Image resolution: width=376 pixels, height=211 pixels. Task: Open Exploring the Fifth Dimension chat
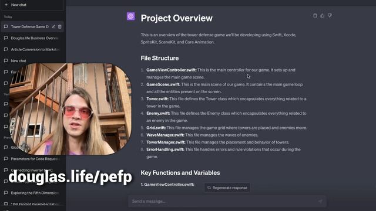point(33,193)
